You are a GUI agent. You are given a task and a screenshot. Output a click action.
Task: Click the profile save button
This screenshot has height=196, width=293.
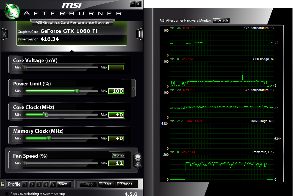(x=64, y=184)
